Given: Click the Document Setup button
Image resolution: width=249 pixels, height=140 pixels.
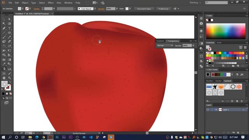Looking at the screenshot, I should (x=144, y=9).
